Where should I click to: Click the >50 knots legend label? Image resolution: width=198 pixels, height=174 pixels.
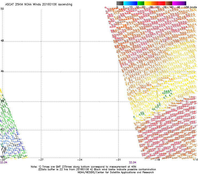[191, 7]
